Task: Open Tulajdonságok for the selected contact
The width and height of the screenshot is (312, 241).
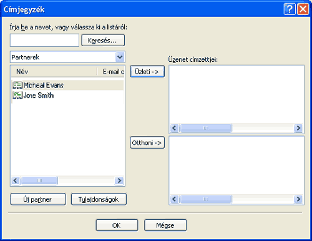Action: pos(99,199)
